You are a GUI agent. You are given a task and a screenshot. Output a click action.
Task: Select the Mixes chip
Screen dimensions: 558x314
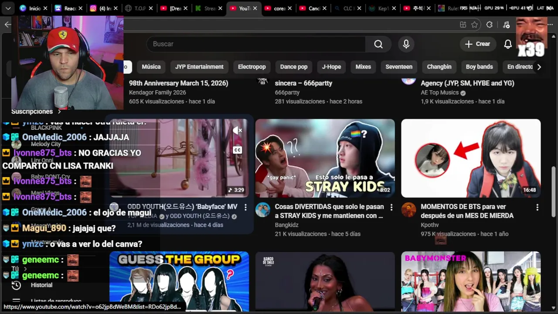click(x=363, y=67)
